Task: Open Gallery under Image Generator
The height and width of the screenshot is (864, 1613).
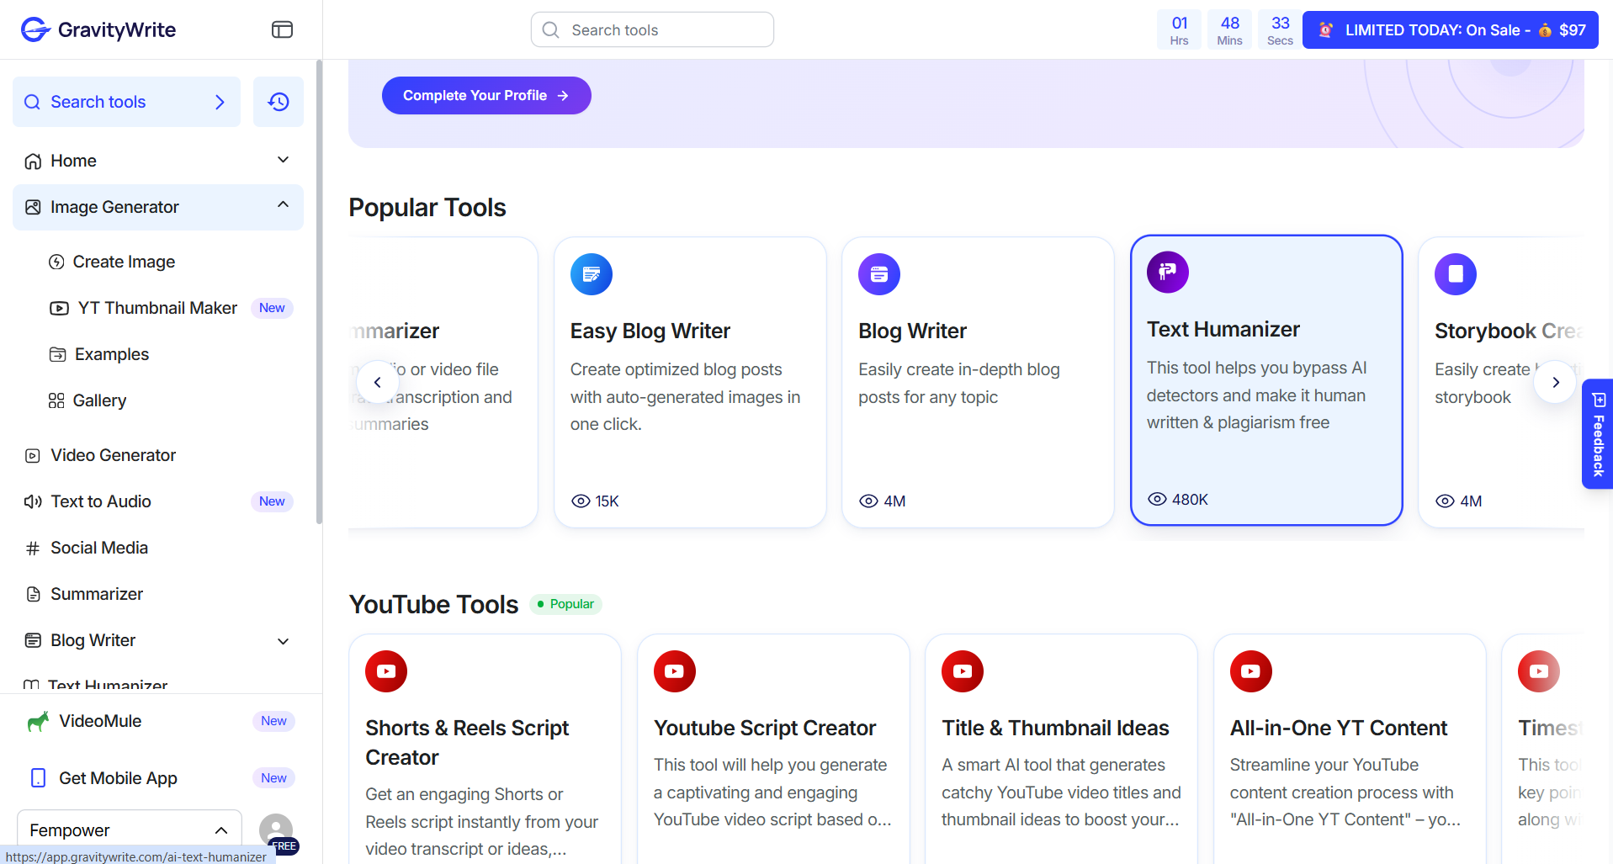Action: [x=99, y=400]
